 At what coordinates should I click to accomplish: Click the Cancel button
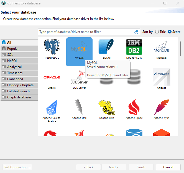(168, 167)
